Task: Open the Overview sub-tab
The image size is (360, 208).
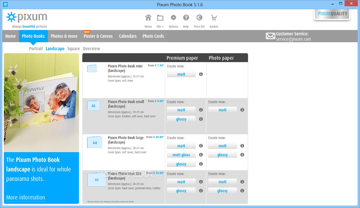Action: 91,49
